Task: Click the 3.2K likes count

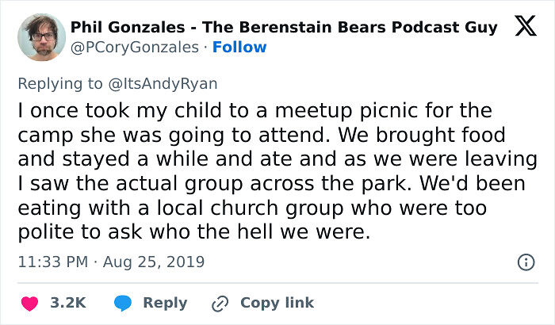Action: (68, 303)
